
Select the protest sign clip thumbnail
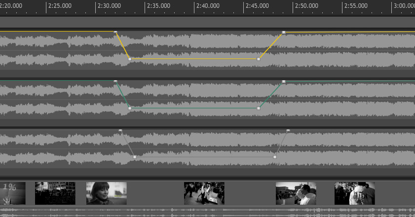[55, 193]
